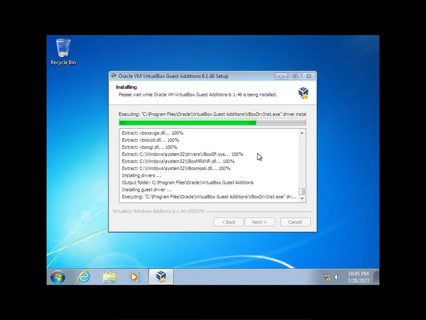
Task: Click the scrollbar thumb in the install log
Action: [x=302, y=191]
